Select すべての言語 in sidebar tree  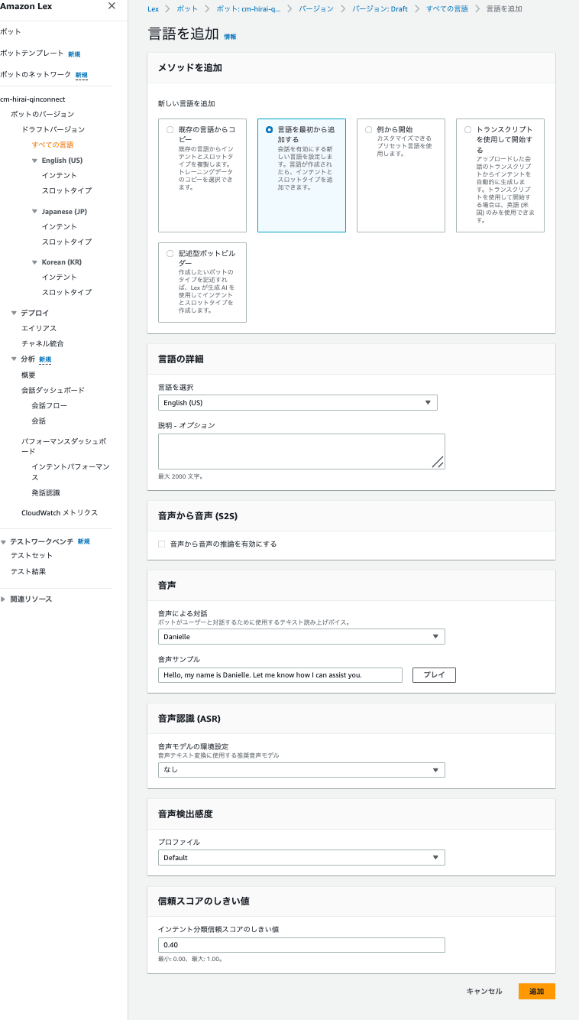(53, 145)
